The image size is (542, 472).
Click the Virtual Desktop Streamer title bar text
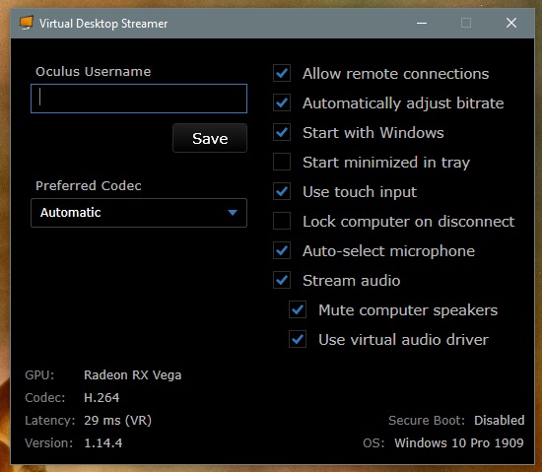(x=103, y=24)
